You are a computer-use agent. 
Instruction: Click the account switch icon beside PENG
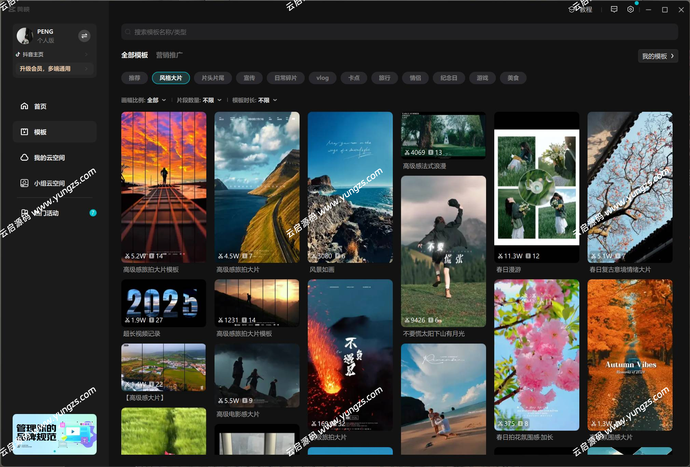point(84,36)
